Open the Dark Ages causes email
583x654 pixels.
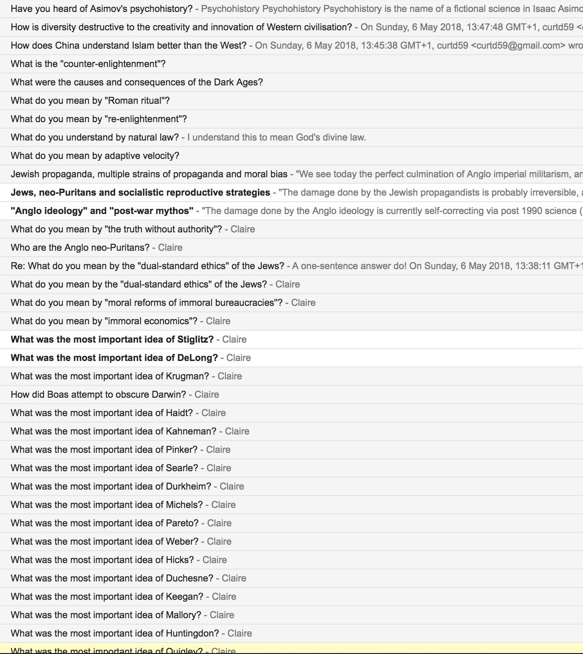point(137,82)
